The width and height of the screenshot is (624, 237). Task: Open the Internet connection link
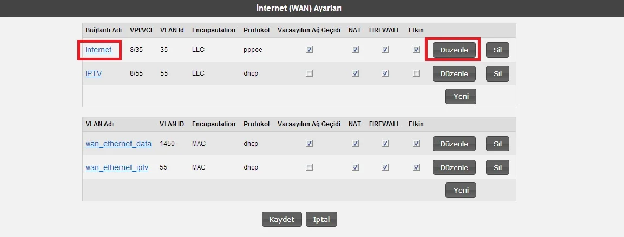[98, 50]
